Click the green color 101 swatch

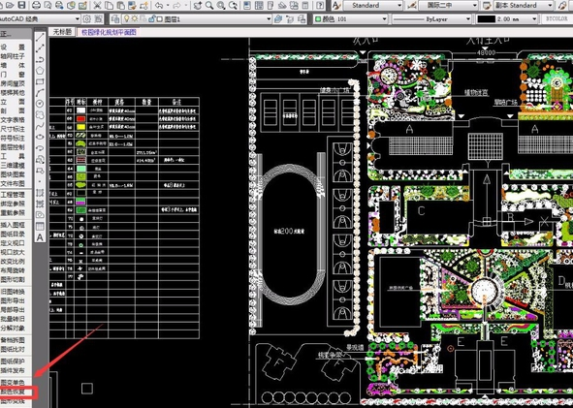[x=318, y=19]
